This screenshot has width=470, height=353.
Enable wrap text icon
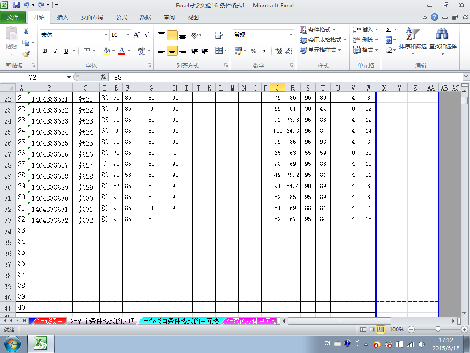click(219, 35)
